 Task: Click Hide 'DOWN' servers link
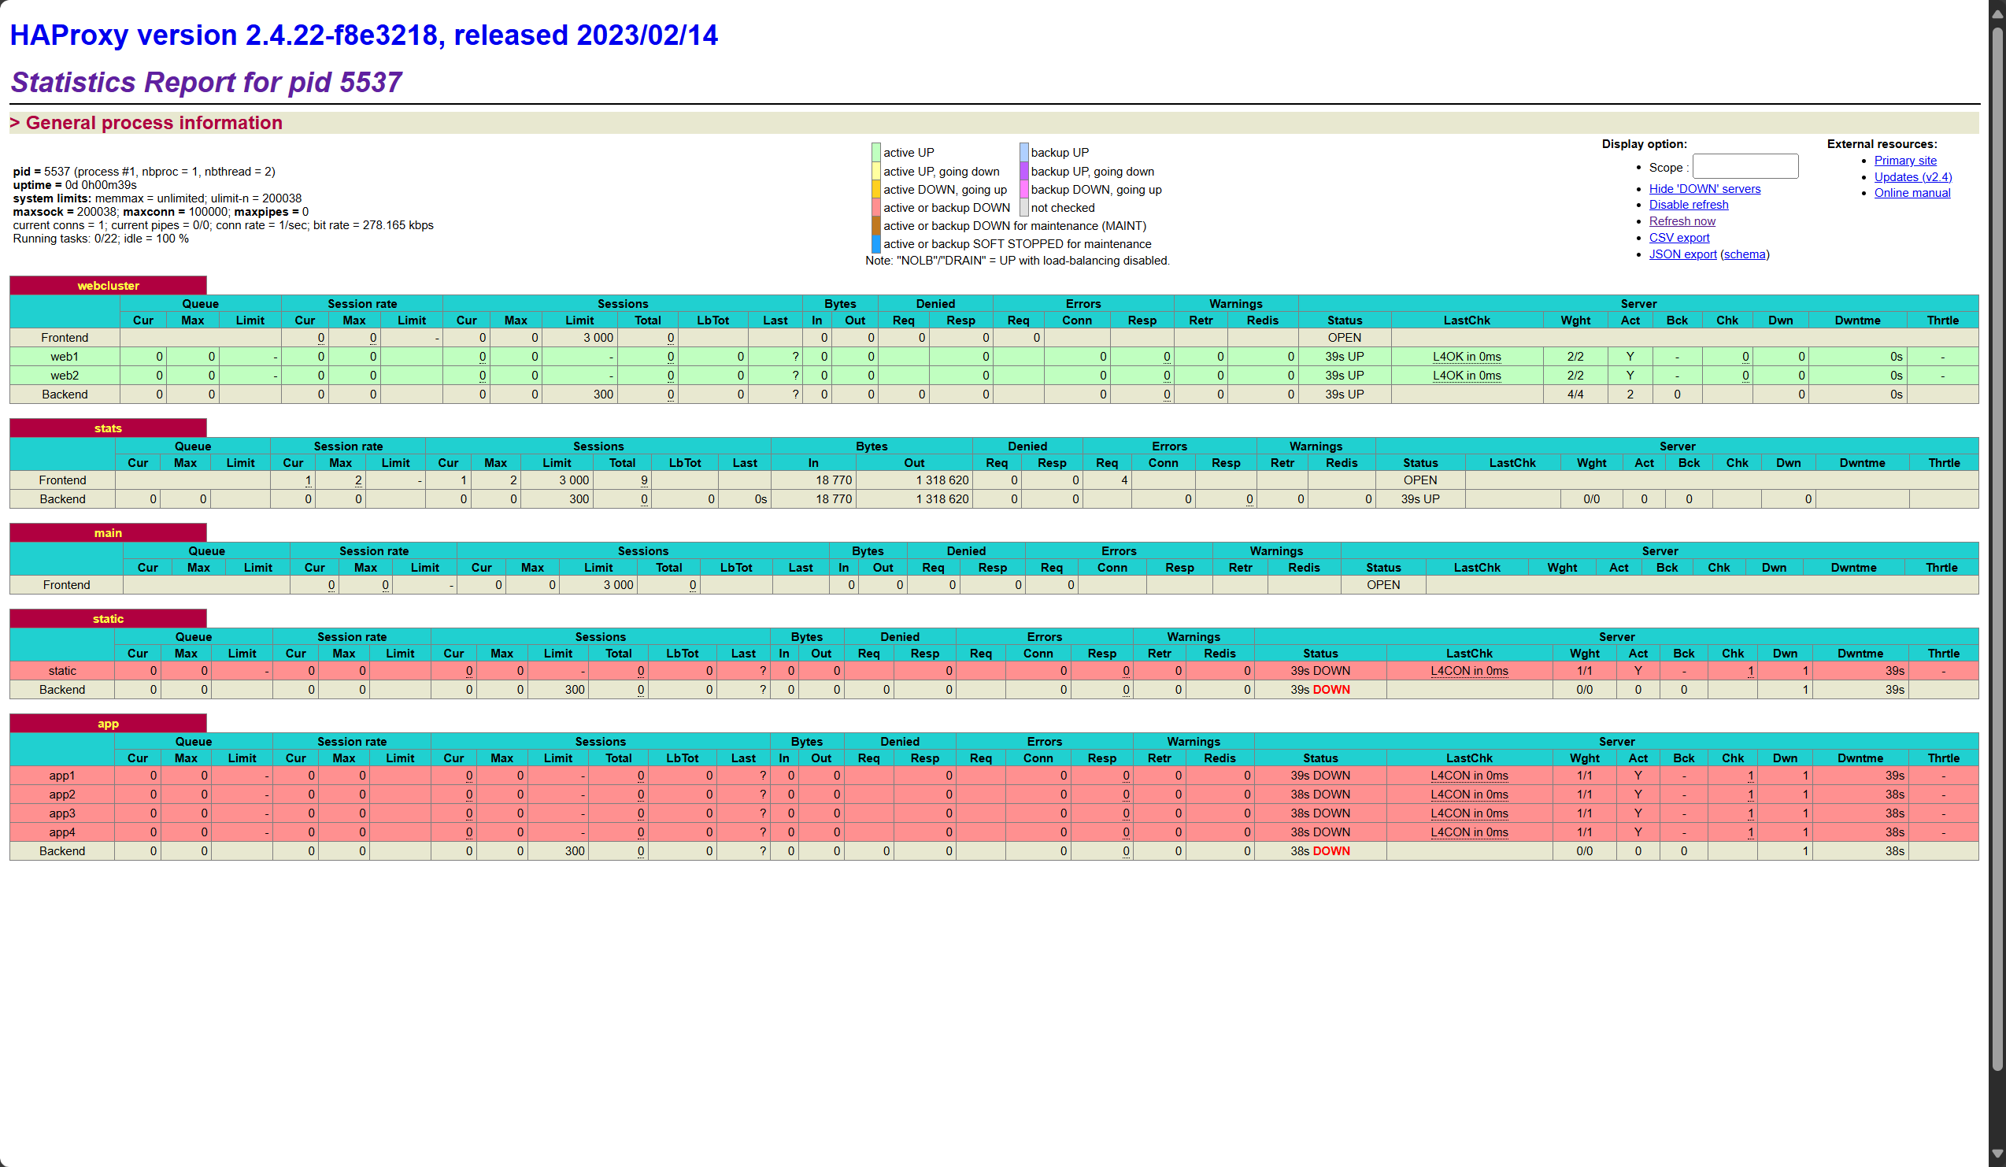tap(1704, 189)
